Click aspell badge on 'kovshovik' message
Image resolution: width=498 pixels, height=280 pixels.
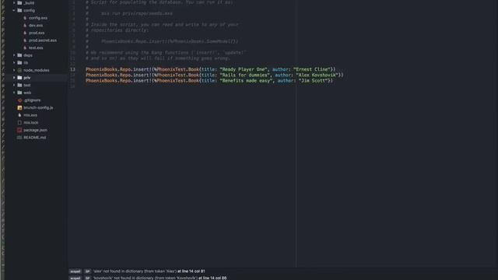click(75, 278)
